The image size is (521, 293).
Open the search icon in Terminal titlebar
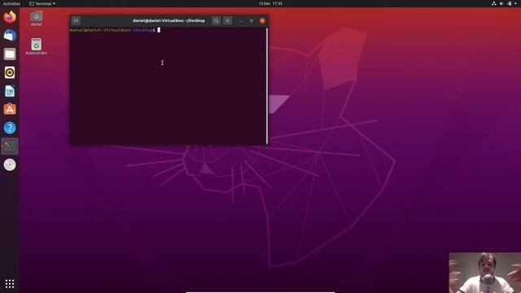tap(216, 20)
